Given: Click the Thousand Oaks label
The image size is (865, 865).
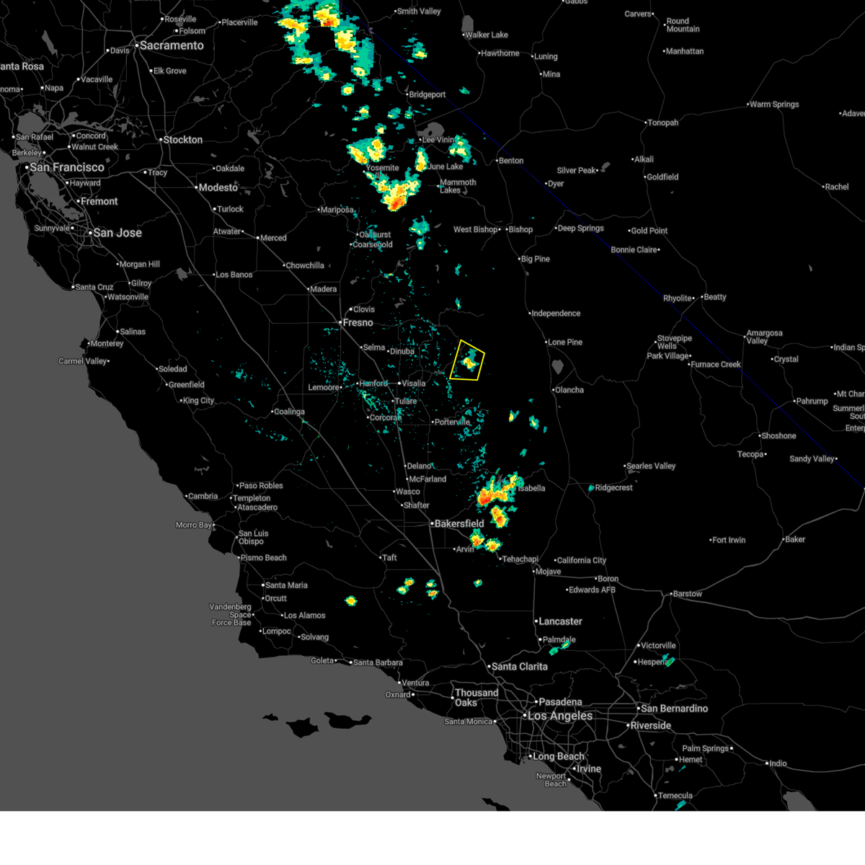Looking at the screenshot, I should pos(476,698).
